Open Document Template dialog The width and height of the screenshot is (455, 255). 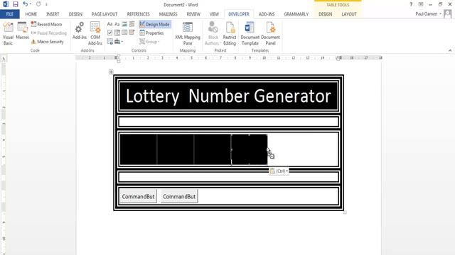coord(250,33)
